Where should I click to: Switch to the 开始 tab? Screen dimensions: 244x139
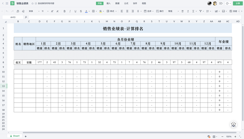(99, 3)
